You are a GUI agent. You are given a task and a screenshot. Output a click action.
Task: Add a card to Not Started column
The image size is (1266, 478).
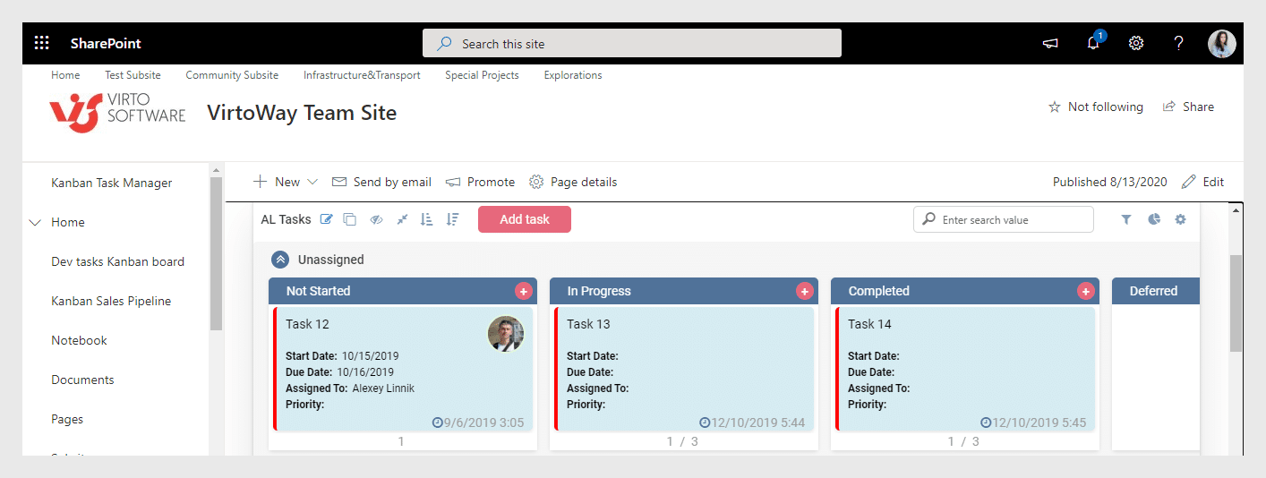click(524, 291)
